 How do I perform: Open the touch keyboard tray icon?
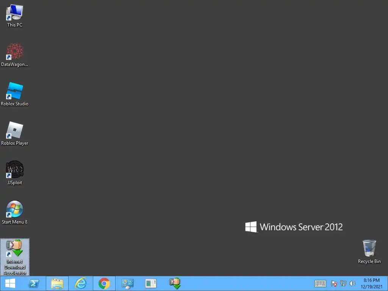(x=320, y=283)
